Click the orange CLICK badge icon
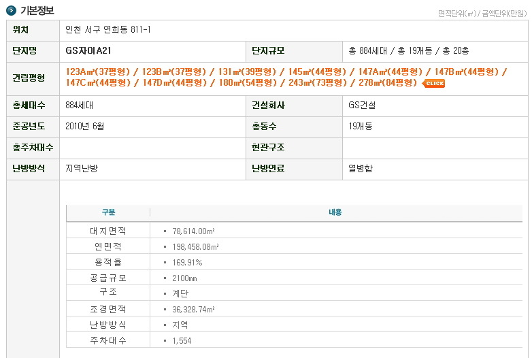 pyautogui.click(x=433, y=83)
